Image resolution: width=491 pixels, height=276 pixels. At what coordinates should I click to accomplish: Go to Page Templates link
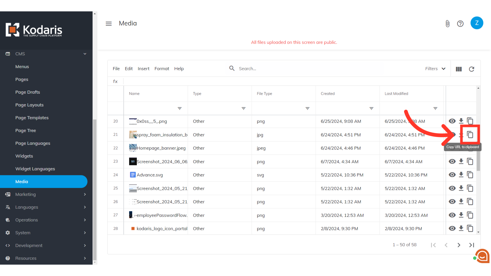[x=32, y=118]
